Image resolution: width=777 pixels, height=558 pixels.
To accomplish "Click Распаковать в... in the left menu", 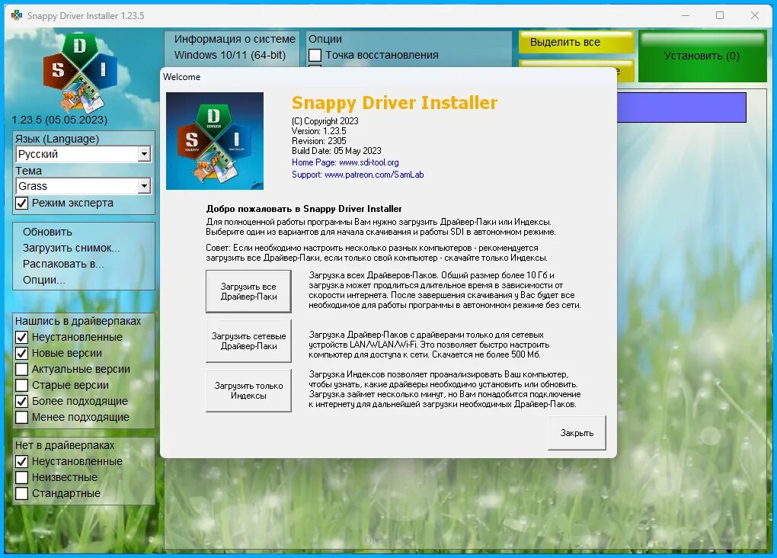I will tap(63, 264).
